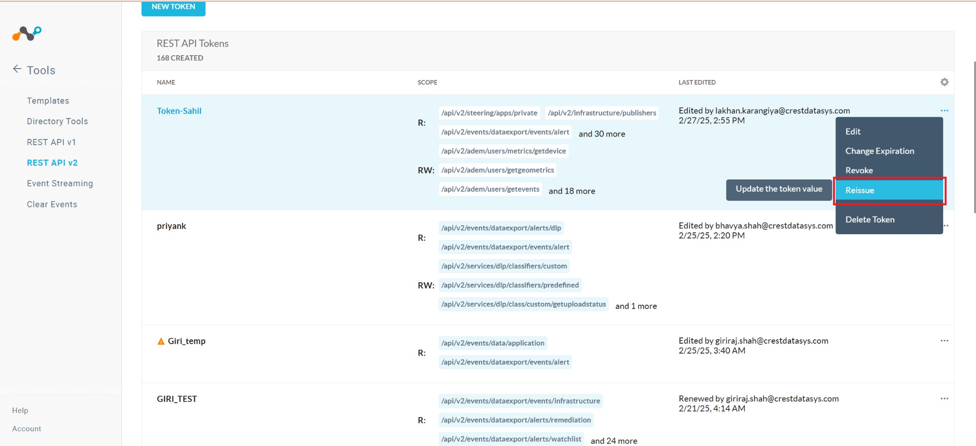Viewport: 976px width, 446px height.
Task: Click the REST API Tokens panel title
Action: 193,43
